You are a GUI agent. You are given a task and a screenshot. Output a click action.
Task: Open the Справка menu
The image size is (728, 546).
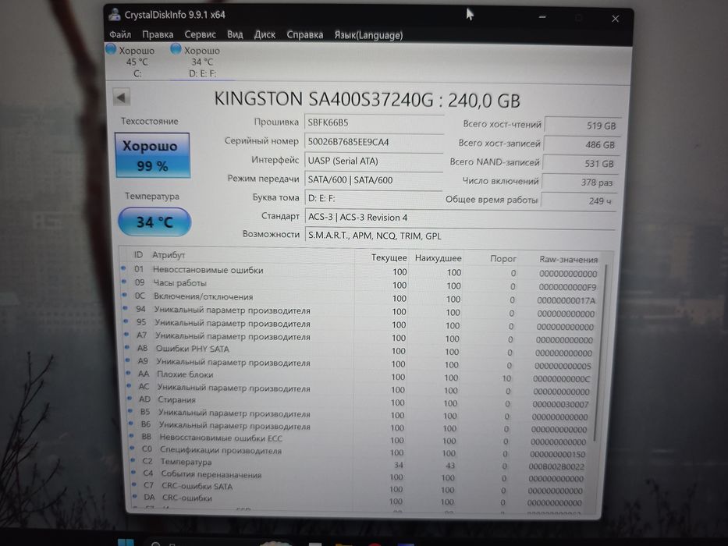click(x=304, y=35)
